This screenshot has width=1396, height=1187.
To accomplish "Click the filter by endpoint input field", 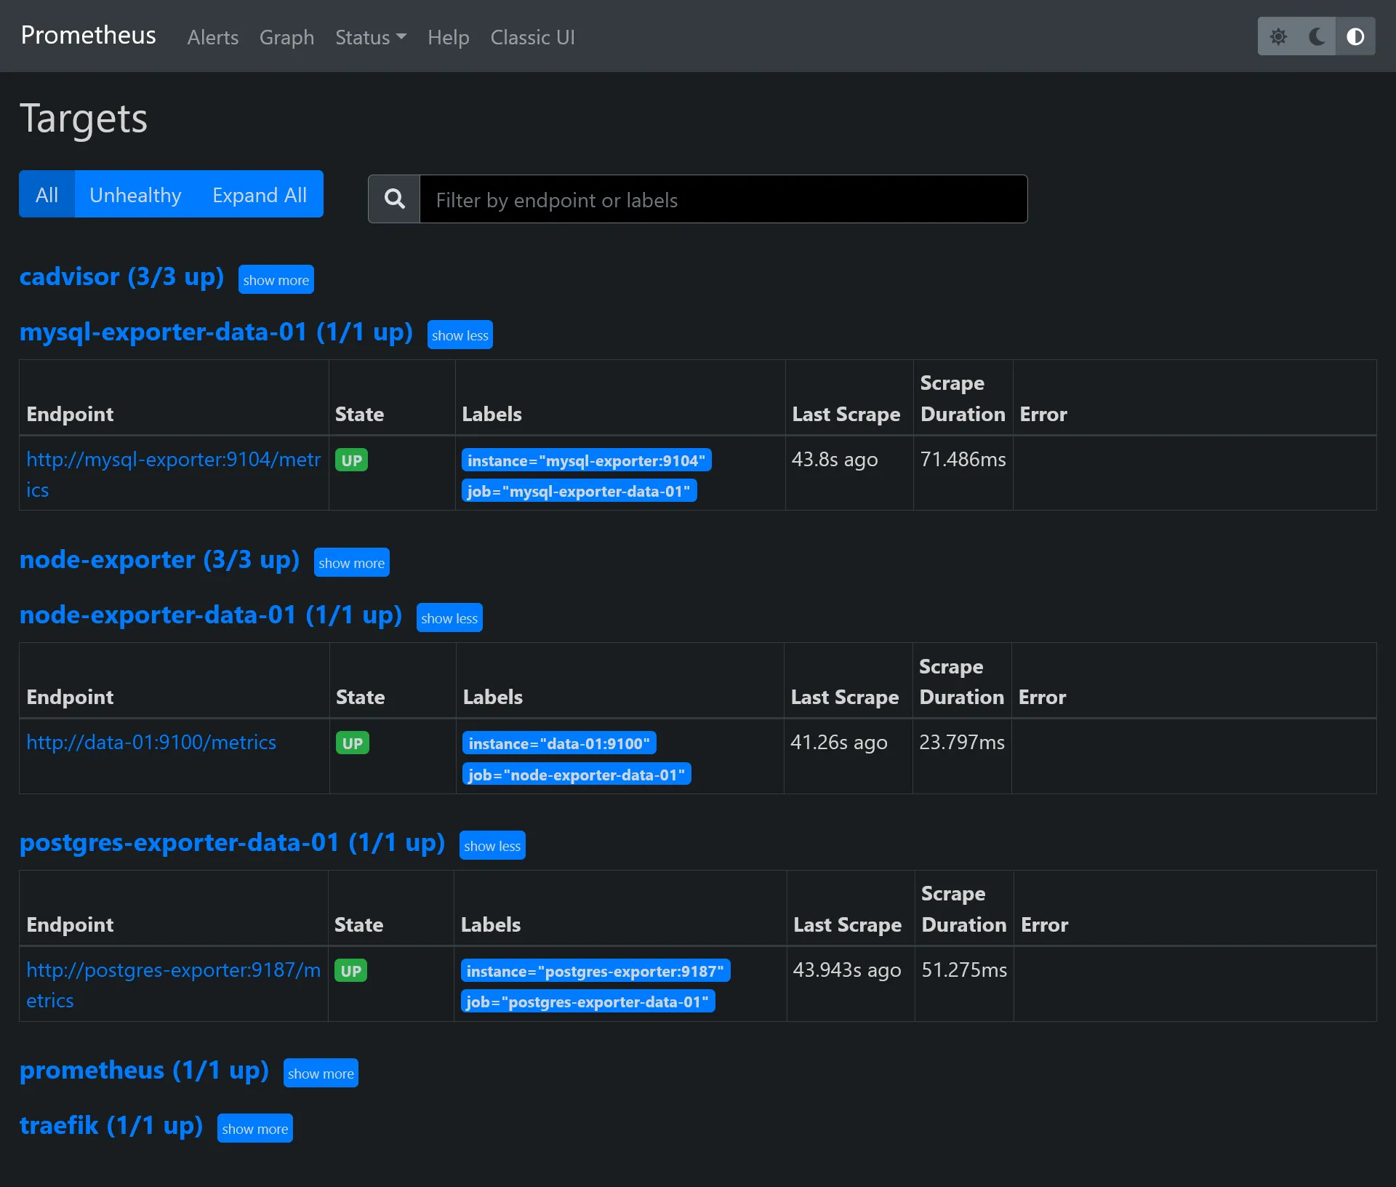I will tap(723, 200).
